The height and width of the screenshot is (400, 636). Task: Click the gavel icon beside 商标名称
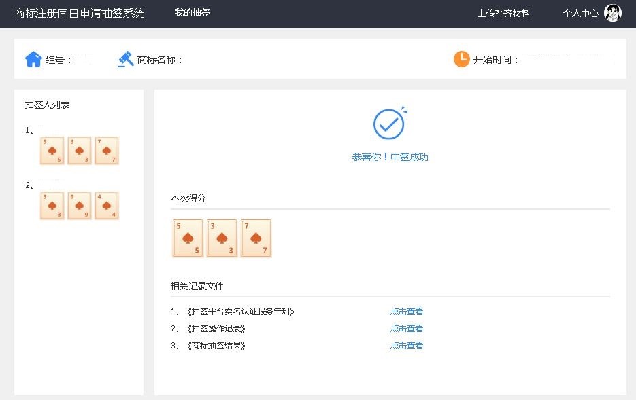tap(125, 59)
